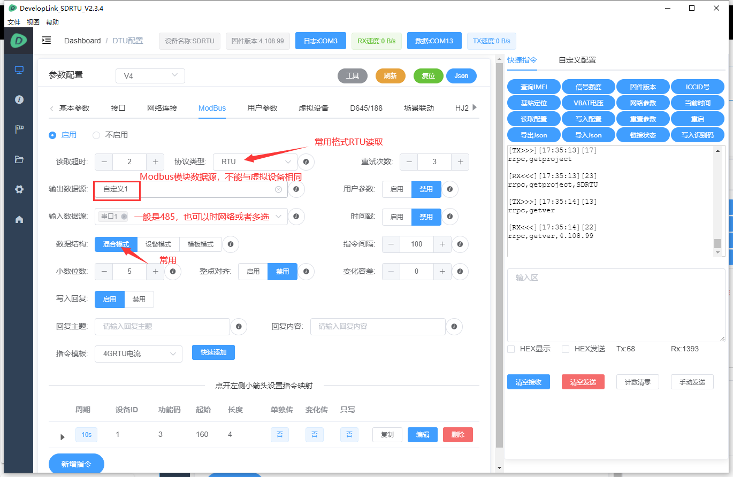Click info icon next to 整点对齐 toggle

point(306,272)
